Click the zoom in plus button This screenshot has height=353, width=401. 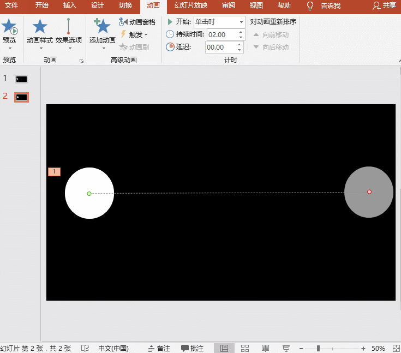point(363,349)
